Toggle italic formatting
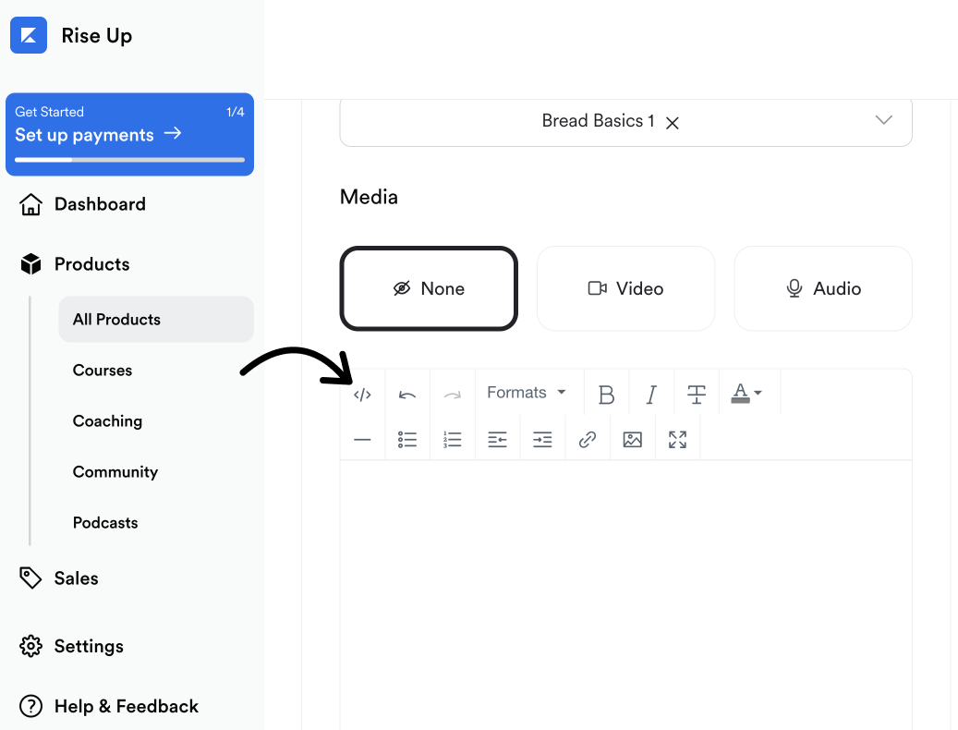This screenshot has height=730, width=958. [x=651, y=394]
